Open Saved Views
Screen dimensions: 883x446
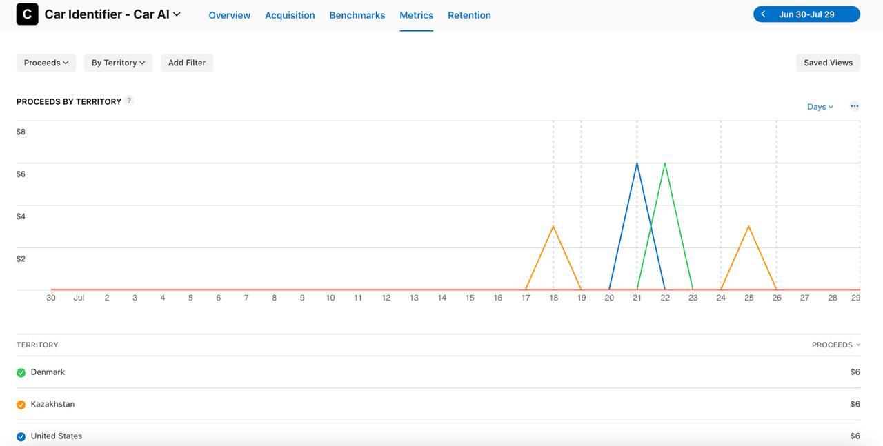(829, 61)
